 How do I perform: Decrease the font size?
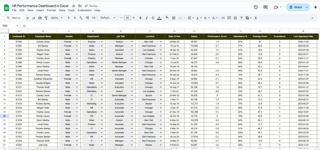(121, 18)
